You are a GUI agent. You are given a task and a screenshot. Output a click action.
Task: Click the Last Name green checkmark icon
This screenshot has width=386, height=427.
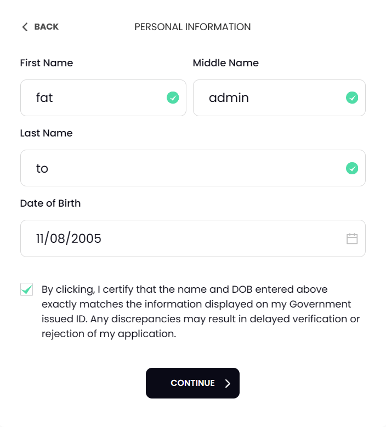352,168
